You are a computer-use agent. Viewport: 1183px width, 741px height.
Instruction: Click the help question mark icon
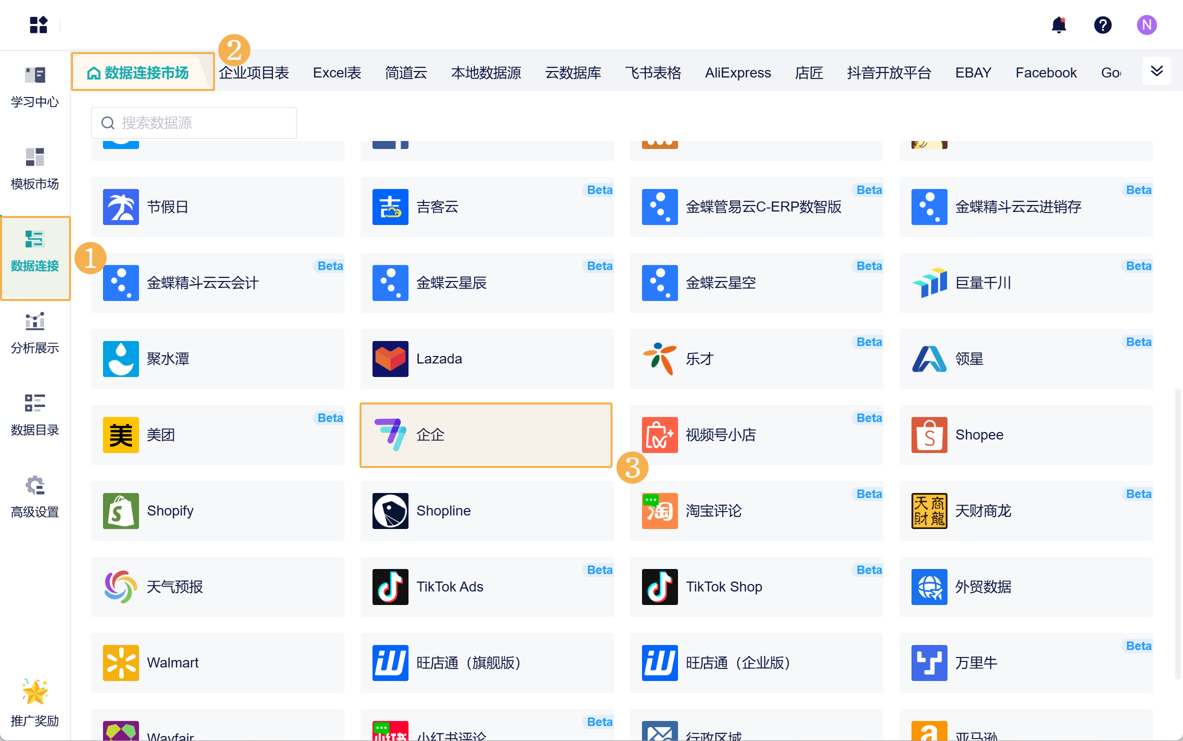click(1102, 25)
